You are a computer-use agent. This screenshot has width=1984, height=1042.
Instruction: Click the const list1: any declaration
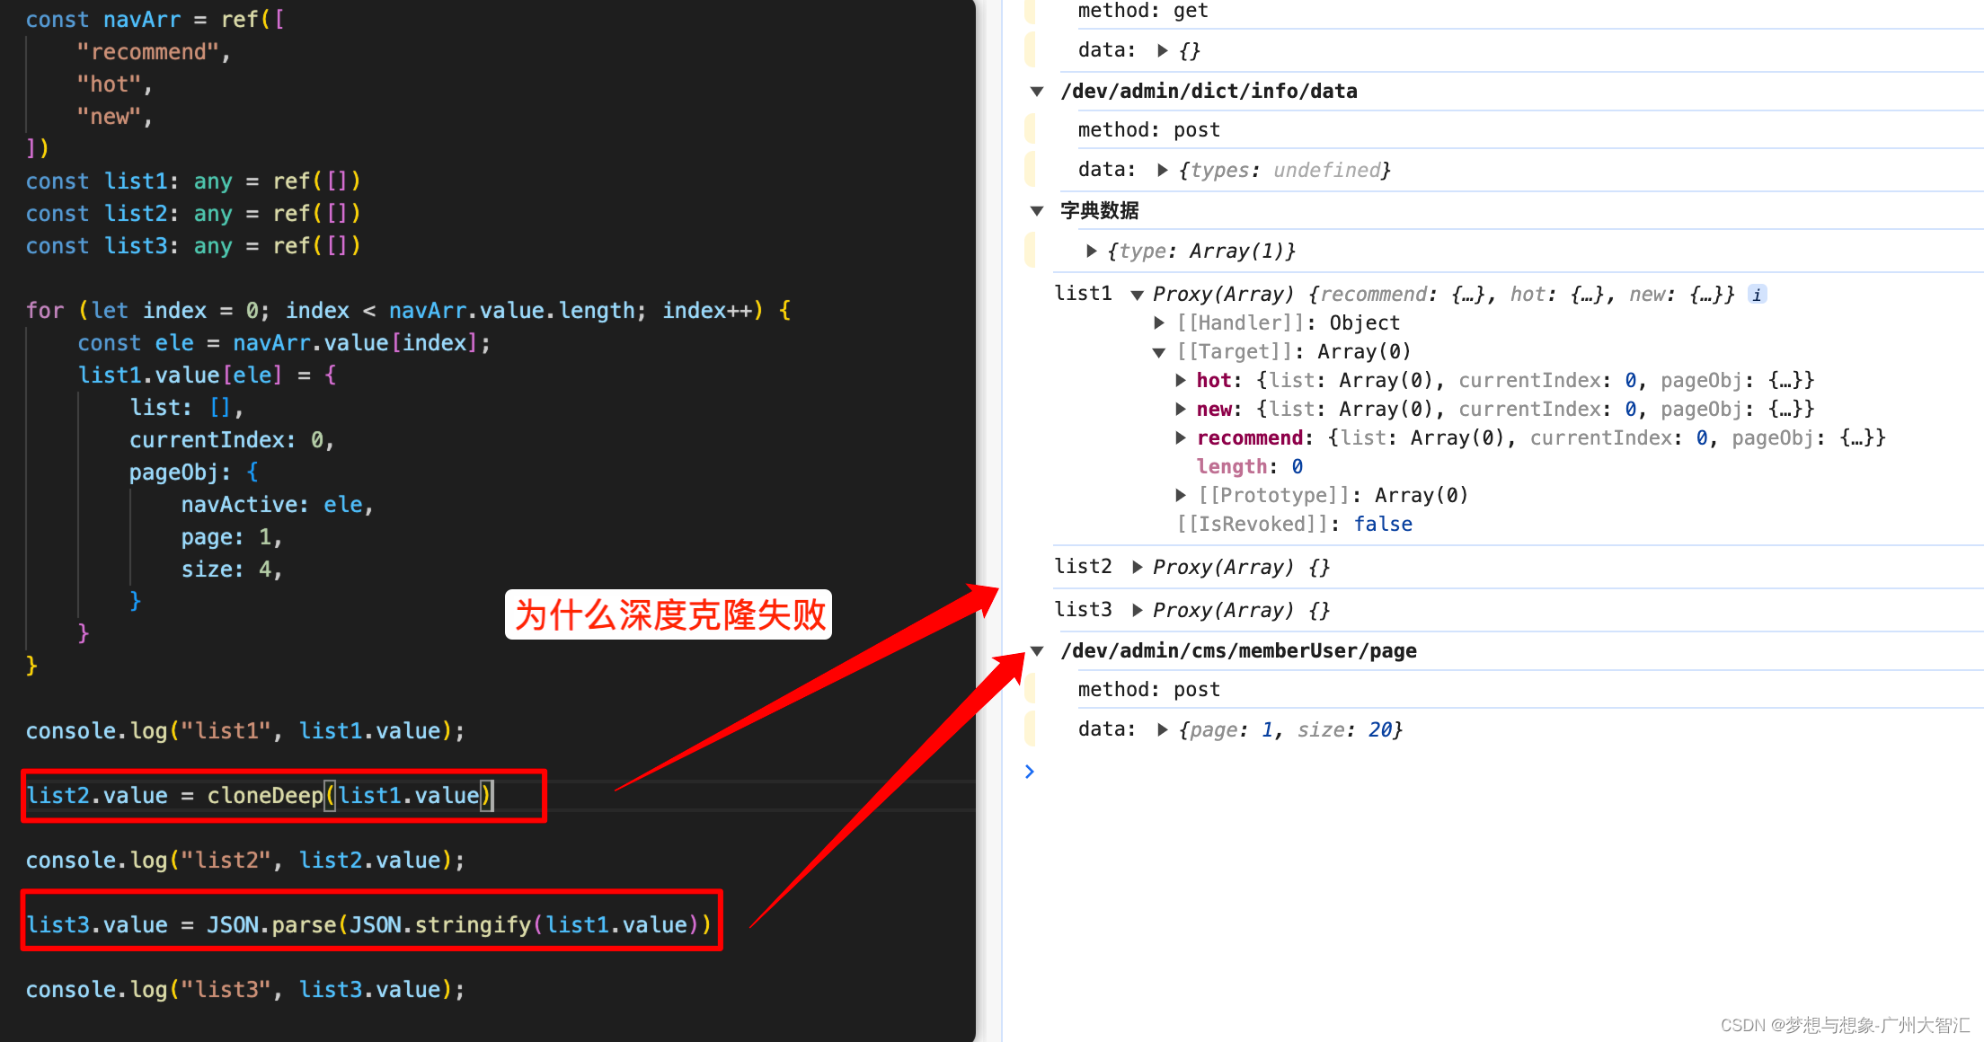coord(193,181)
